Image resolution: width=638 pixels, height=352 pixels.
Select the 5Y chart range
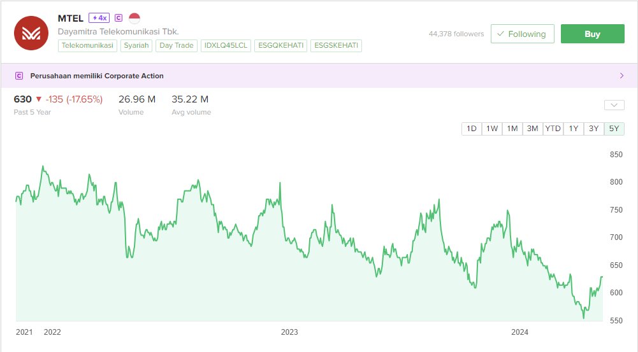coord(614,129)
